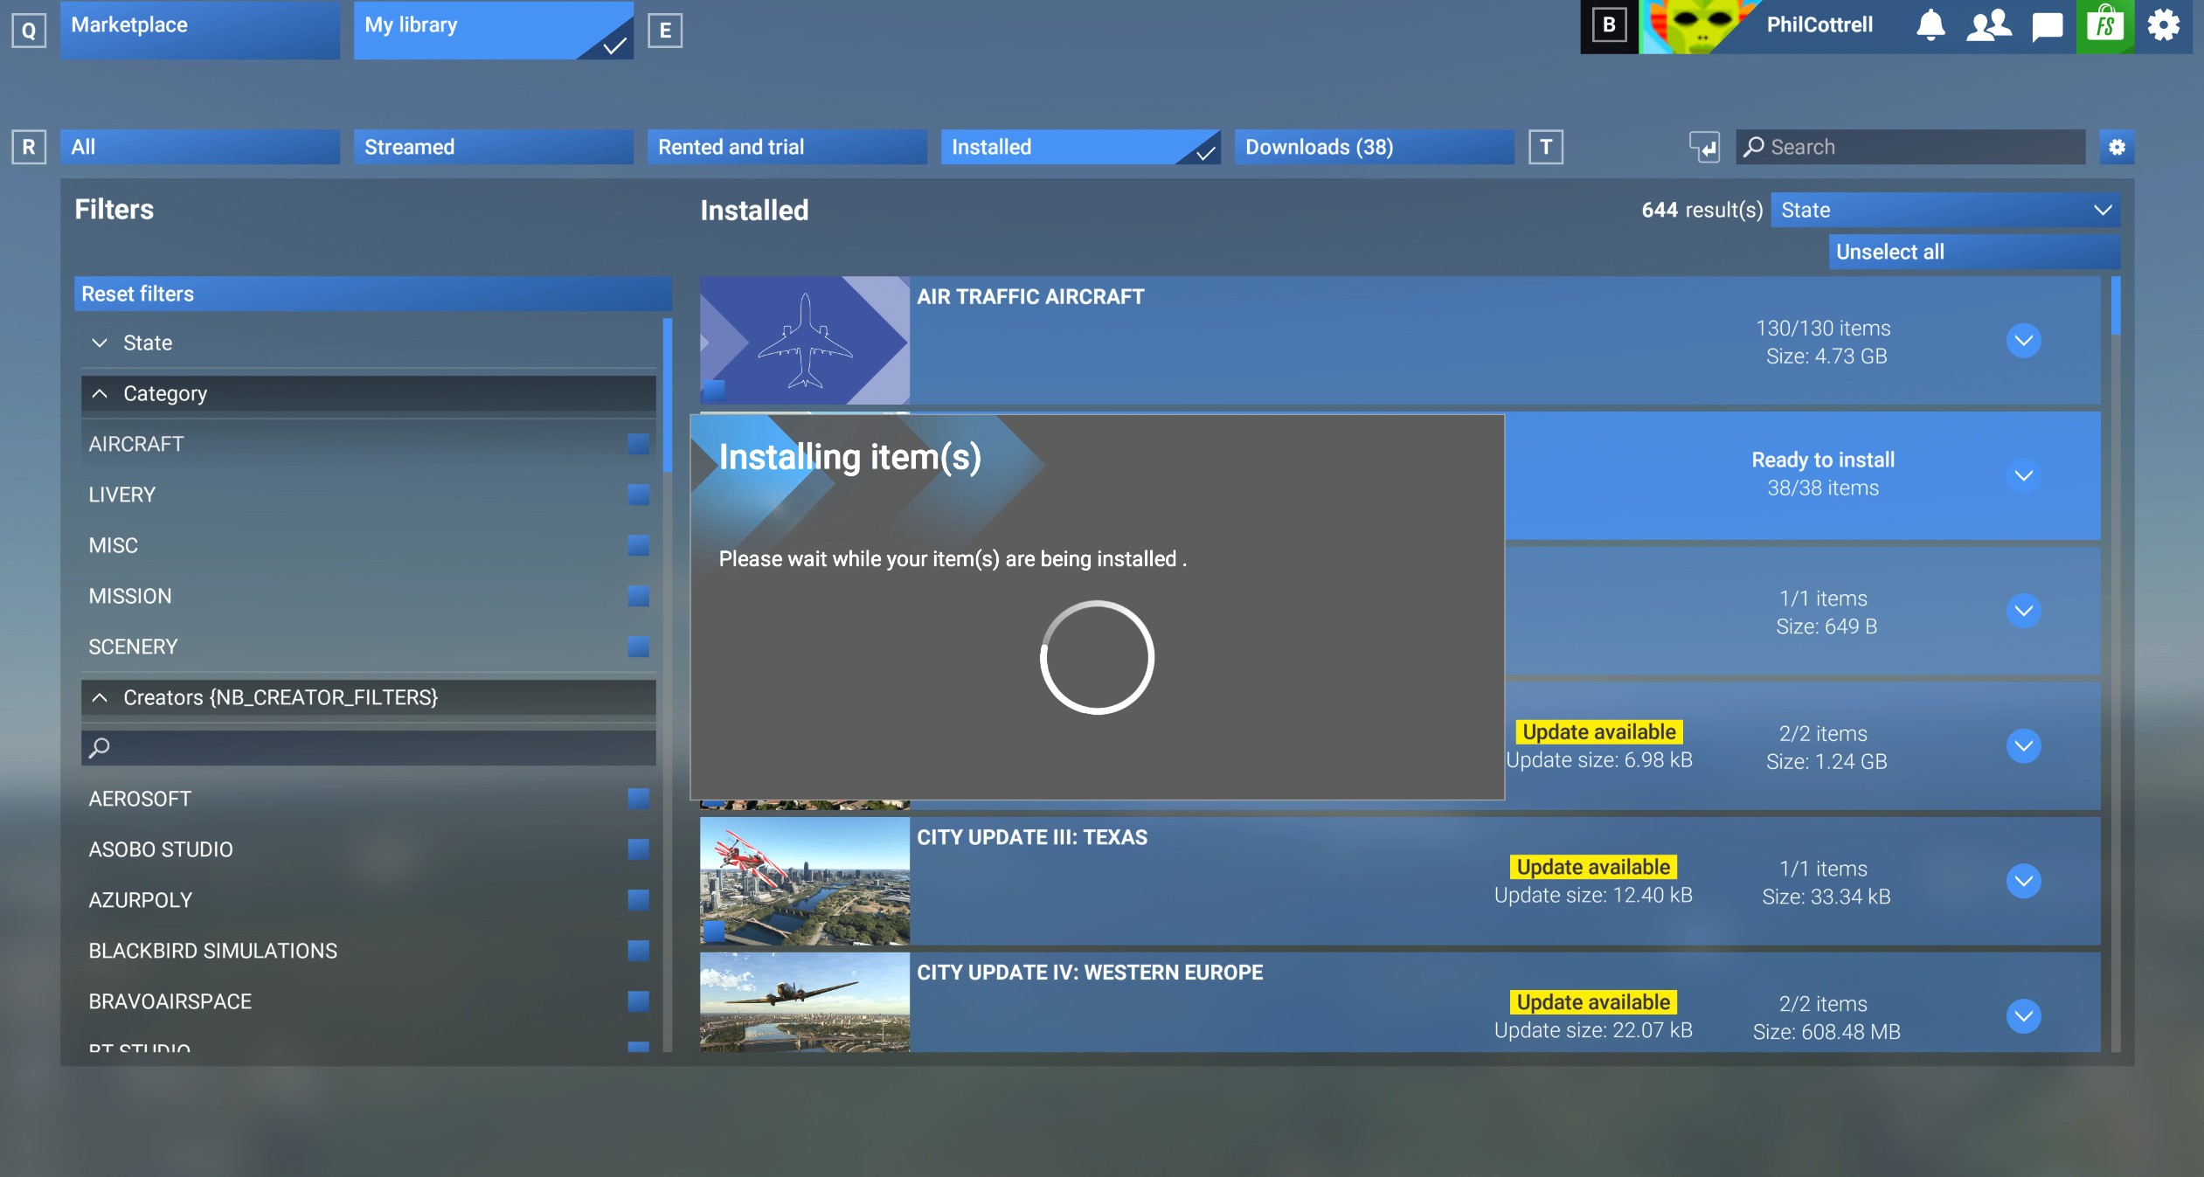Toggle AZURPOLY creator checkbox
Viewport: 2204px width, 1177px height.
click(639, 900)
